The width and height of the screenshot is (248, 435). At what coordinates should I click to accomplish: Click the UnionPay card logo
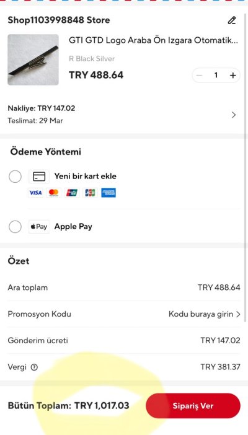72,193
